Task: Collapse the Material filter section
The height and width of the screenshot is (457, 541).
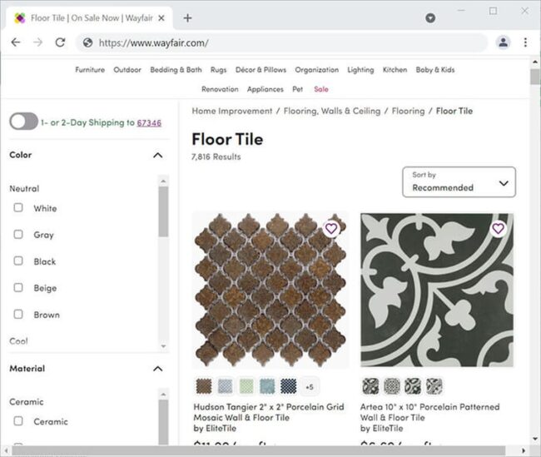Action: click(x=157, y=369)
